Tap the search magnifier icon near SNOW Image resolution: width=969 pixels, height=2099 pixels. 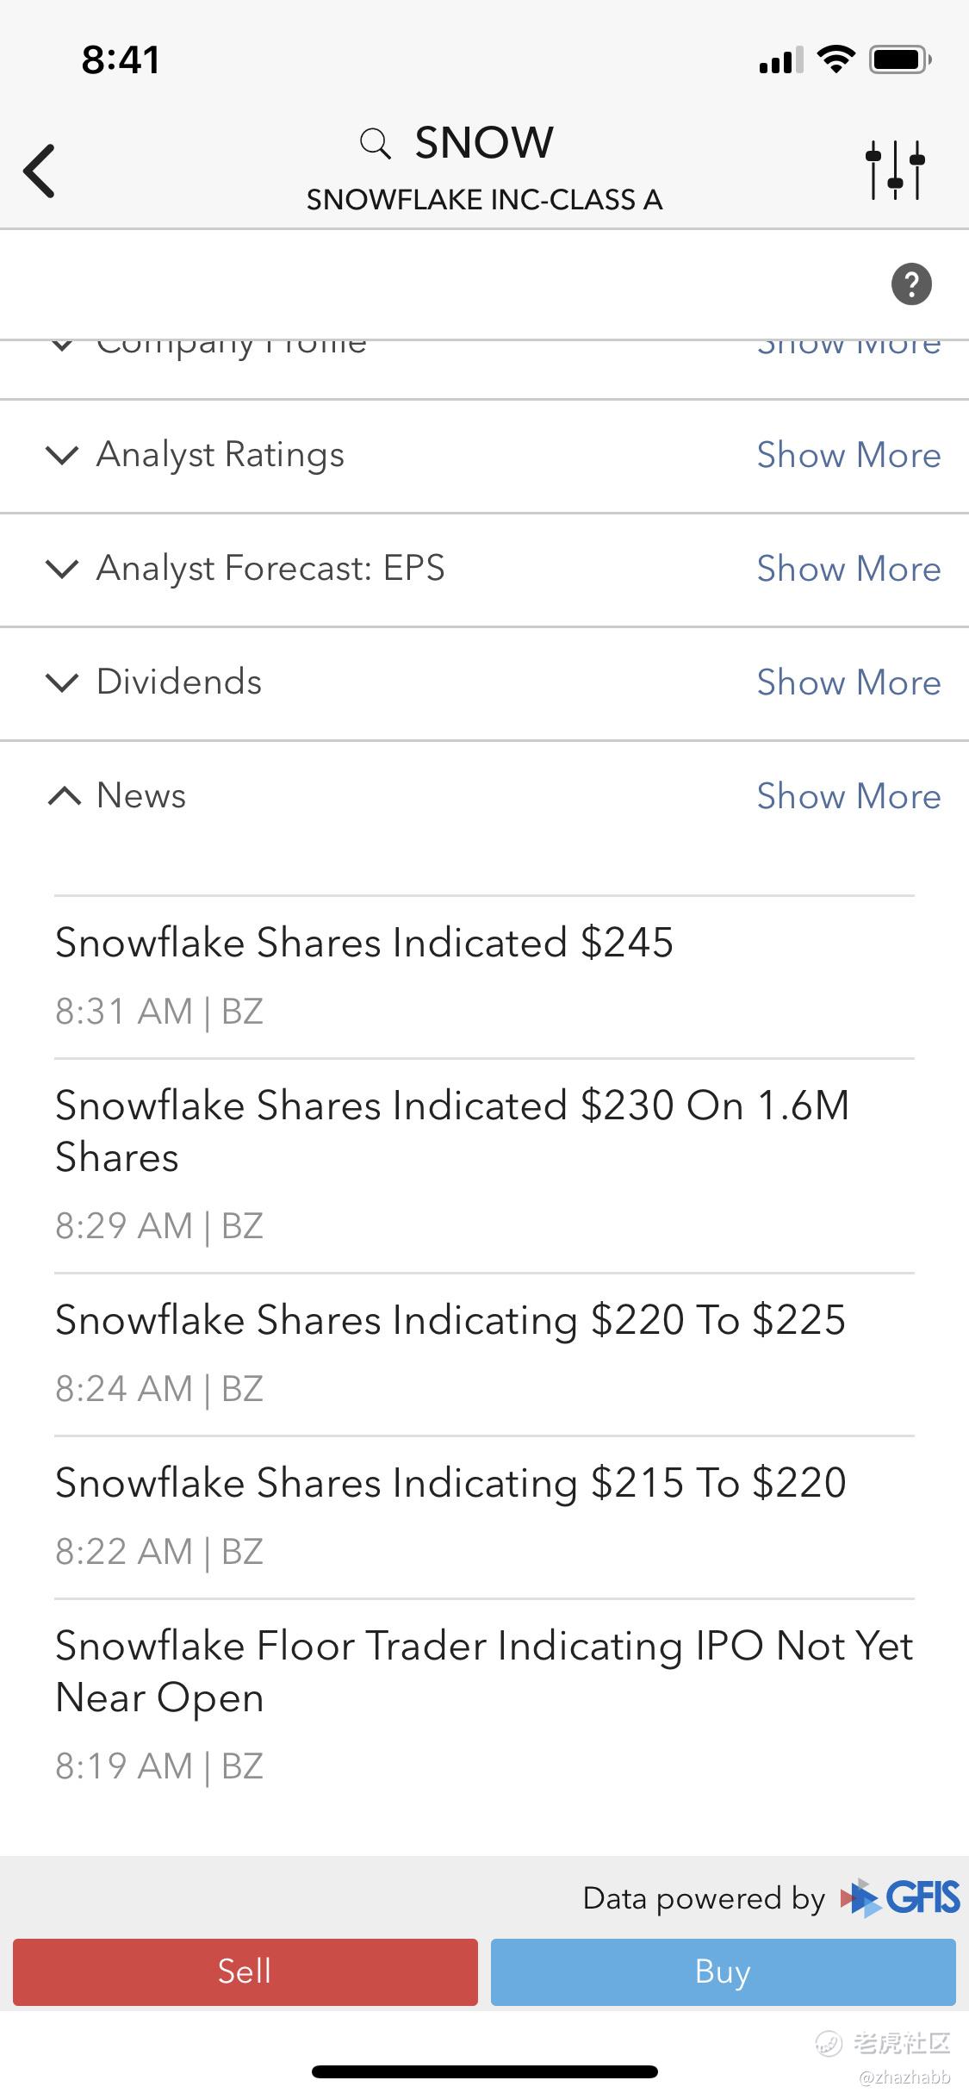(375, 143)
